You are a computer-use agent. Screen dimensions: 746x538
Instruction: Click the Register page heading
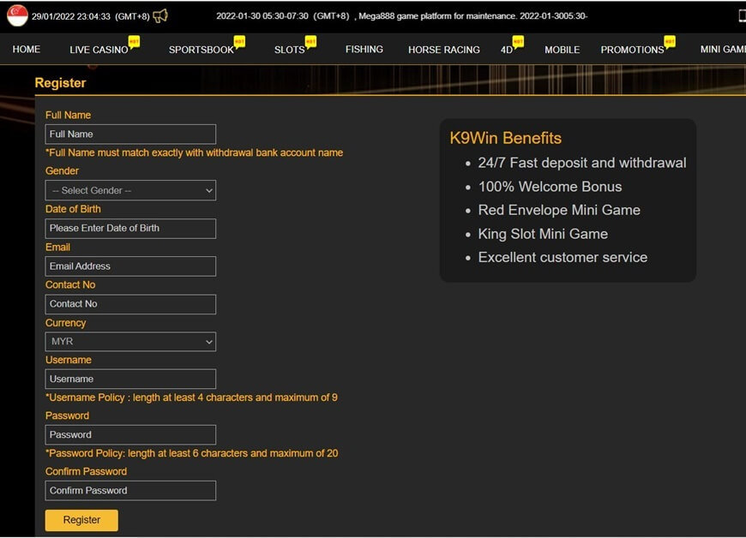[x=60, y=83]
